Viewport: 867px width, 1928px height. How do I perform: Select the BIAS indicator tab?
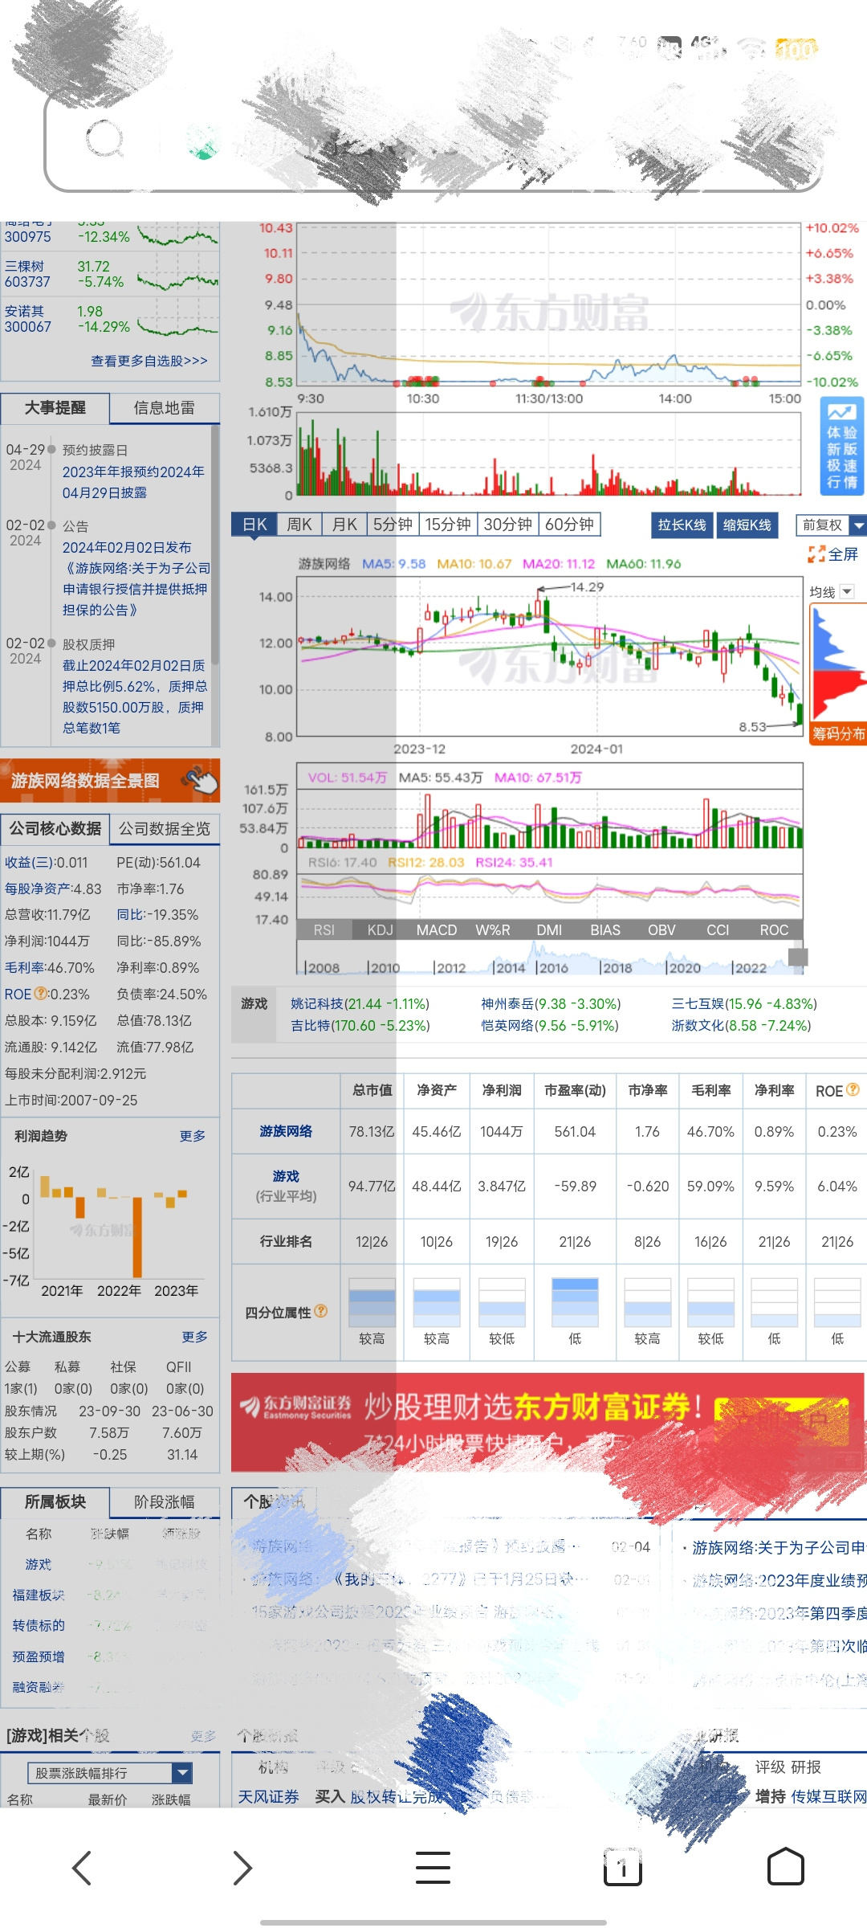point(605,929)
